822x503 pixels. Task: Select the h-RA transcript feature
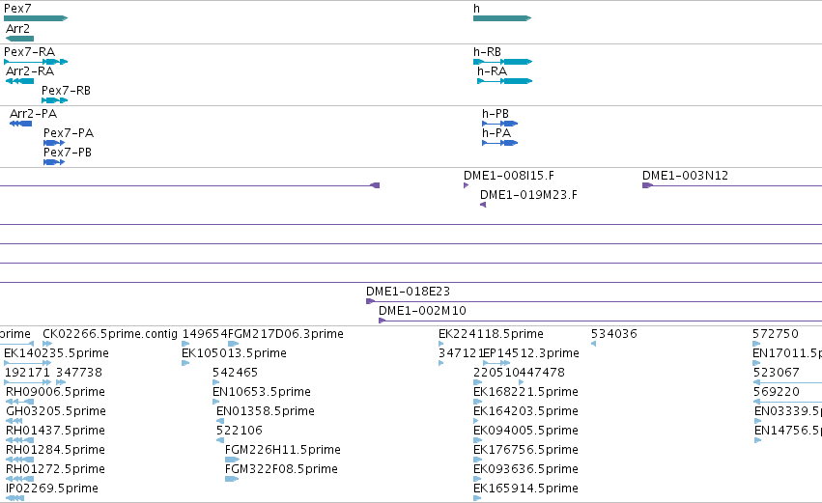(504, 81)
